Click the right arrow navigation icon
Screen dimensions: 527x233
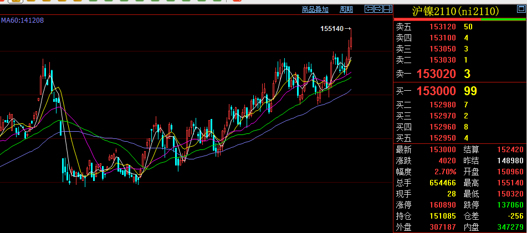point(378,9)
